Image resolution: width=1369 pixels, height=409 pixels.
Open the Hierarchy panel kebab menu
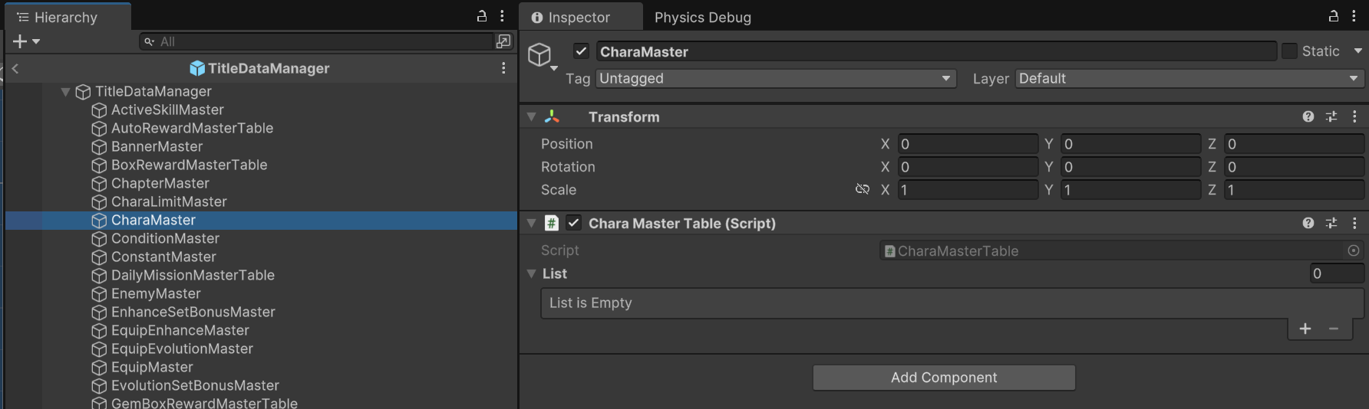[502, 16]
